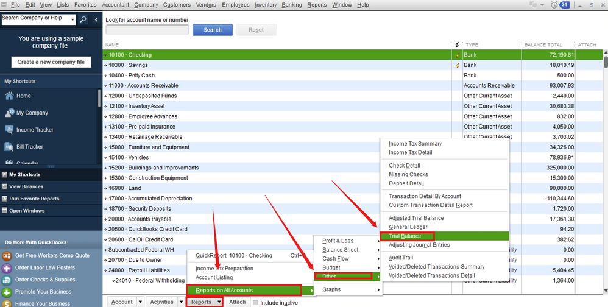Click Promote Your Business icon

coord(7,292)
